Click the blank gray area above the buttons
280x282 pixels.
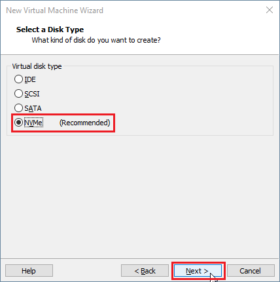(x=139, y=197)
